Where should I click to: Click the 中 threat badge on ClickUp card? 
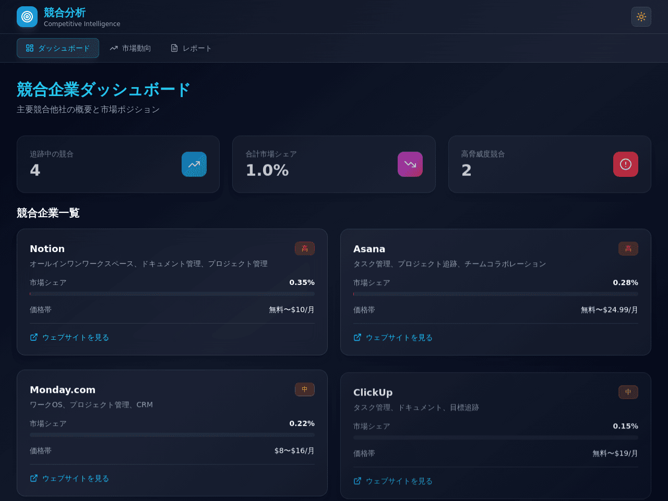point(628,392)
